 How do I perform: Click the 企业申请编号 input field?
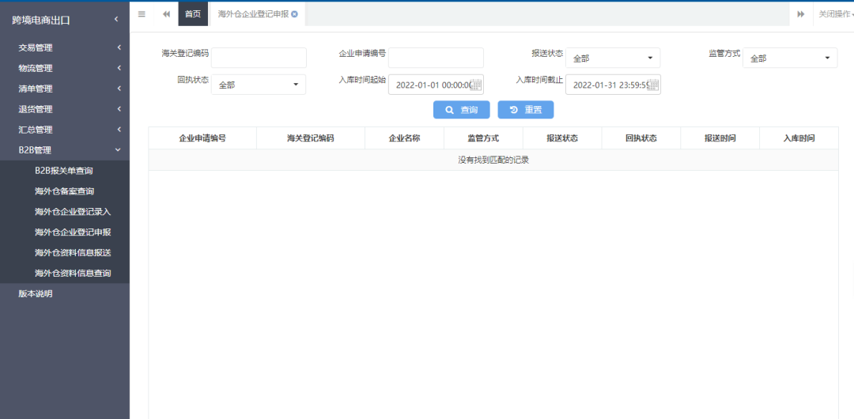click(436, 59)
